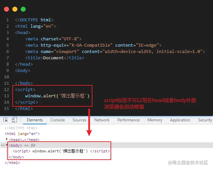Screen dimensions: 213x170
Task: Click the <script> tag on line 12
Action: pos(25,90)
